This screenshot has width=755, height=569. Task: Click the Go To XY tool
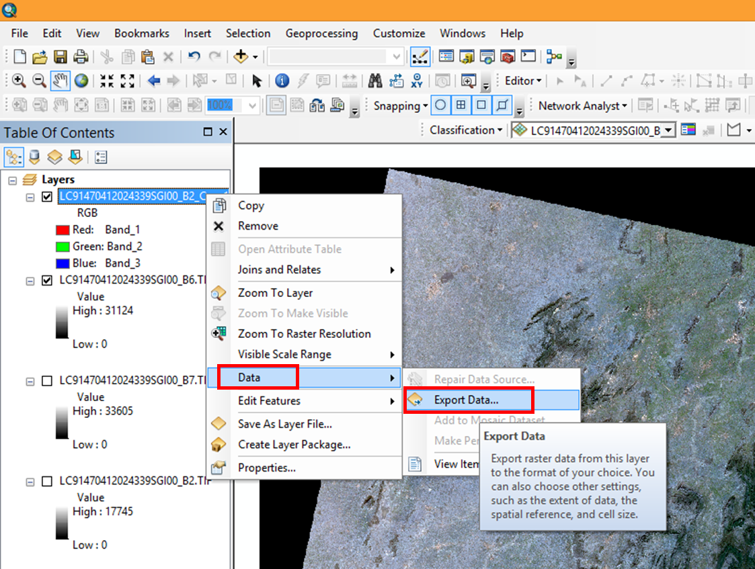(418, 81)
